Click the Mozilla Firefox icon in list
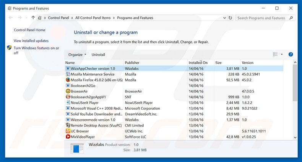 [x=68, y=80]
